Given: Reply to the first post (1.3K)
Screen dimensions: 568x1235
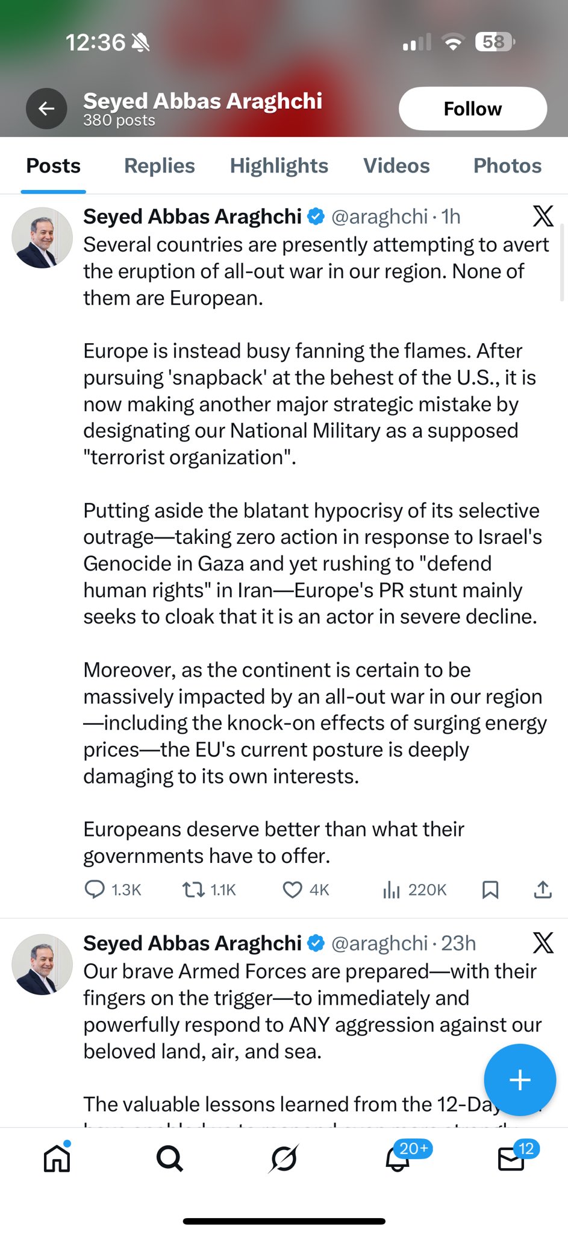Looking at the screenshot, I should [x=95, y=889].
